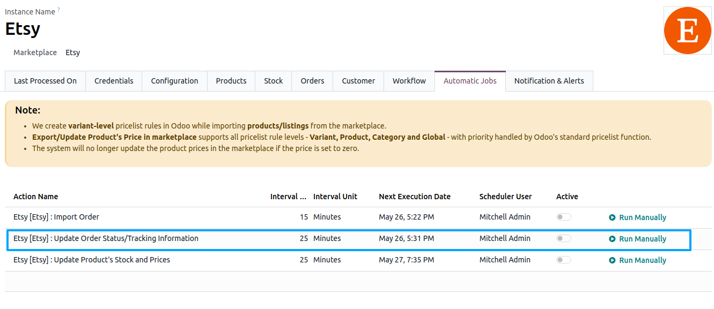Select the Automatic Jobs tab
The width and height of the screenshot is (714, 309).
(470, 81)
